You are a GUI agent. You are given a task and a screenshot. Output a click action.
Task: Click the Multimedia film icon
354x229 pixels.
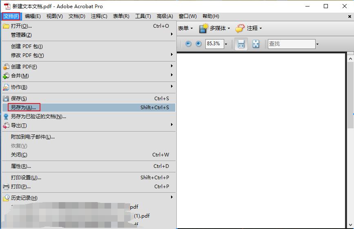click(x=203, y=29)
